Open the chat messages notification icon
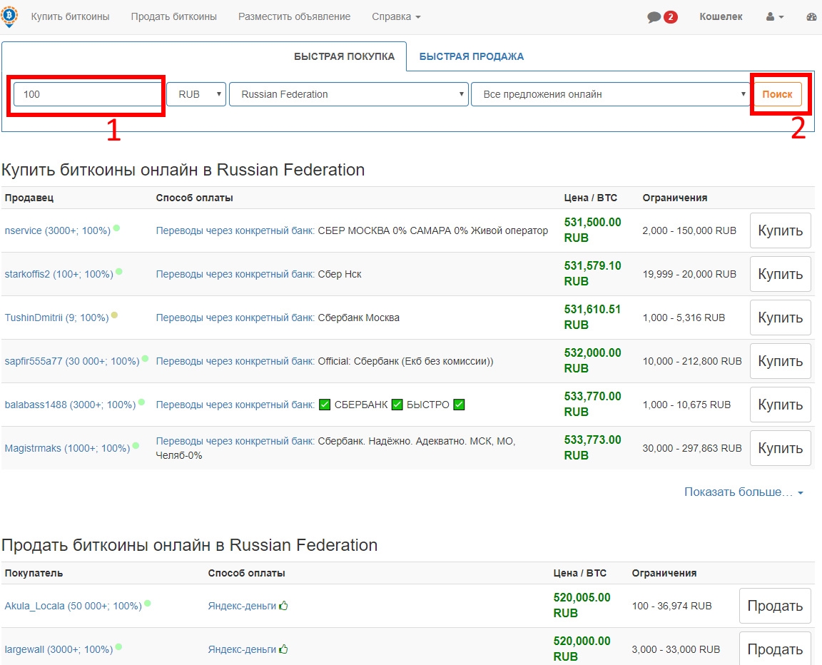 pos(654,17)
